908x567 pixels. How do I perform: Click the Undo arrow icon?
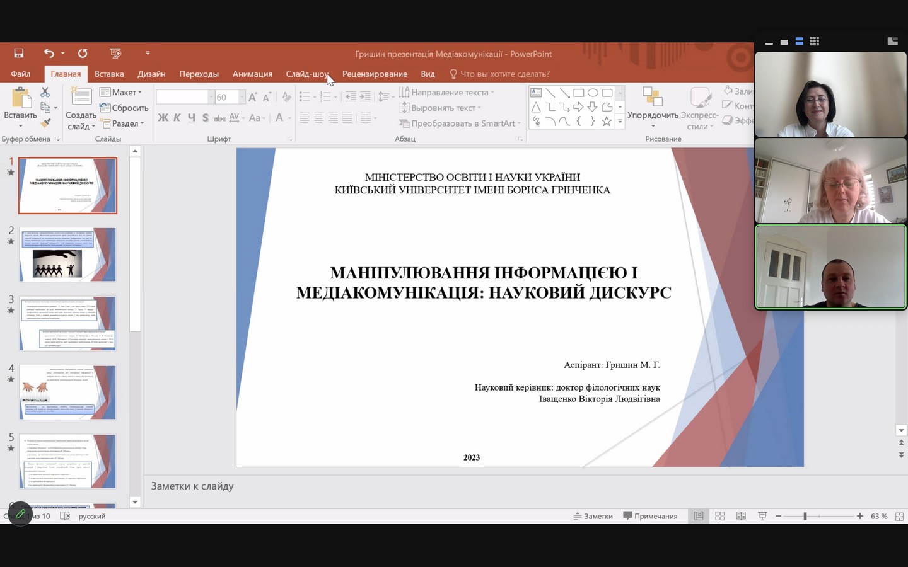(x=49, y=54)
